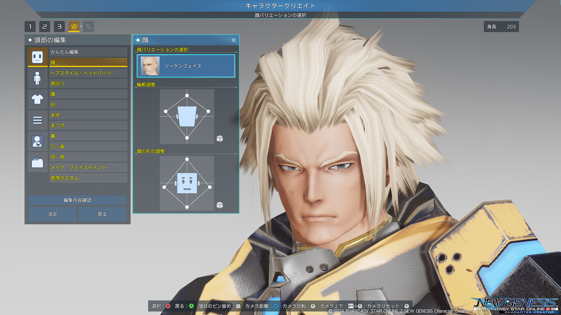The width and height of the screenshot is (561, 315).
Task: Click the カメラリセット hint
Action: click(388, 306)
